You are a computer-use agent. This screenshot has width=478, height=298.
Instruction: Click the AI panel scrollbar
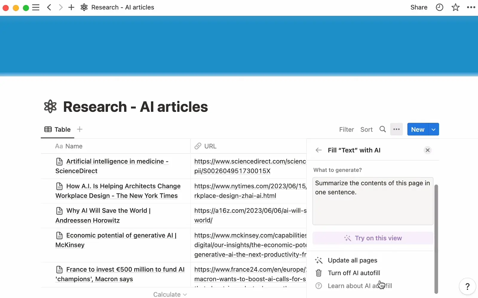coord(436,238)
